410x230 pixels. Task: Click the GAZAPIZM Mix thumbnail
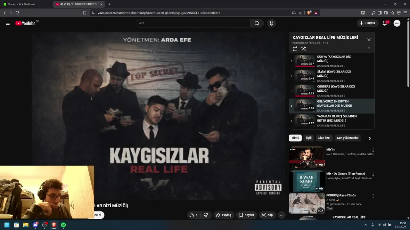click(307, 157)
